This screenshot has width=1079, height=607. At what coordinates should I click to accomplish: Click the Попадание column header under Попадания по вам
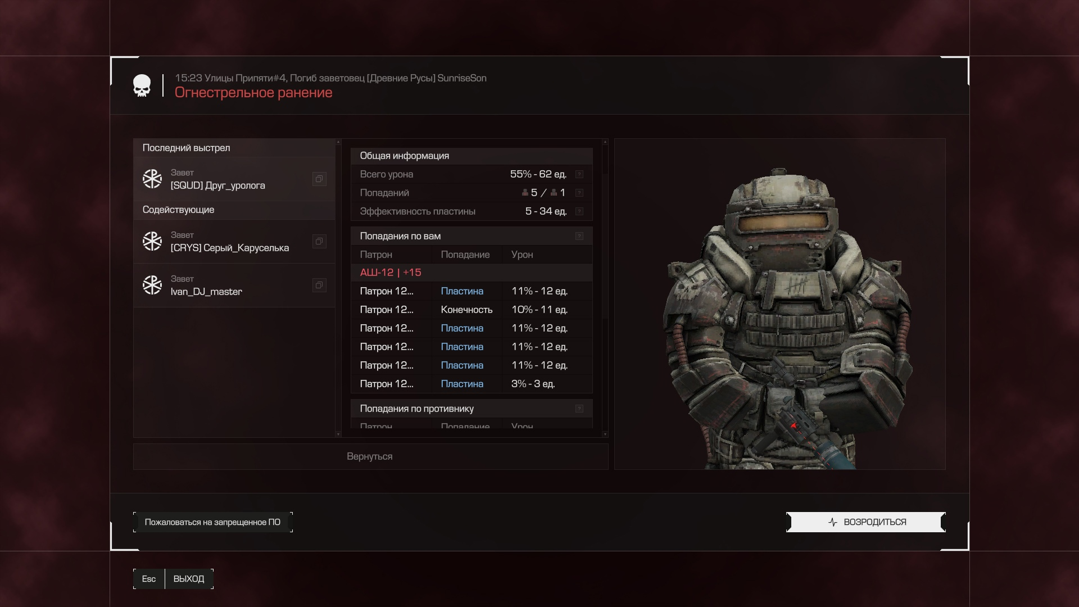(465, 255)
